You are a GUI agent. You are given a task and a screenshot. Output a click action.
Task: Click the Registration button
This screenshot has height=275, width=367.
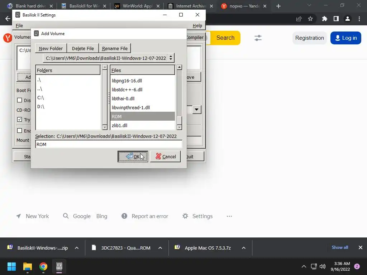click(309, 38)
